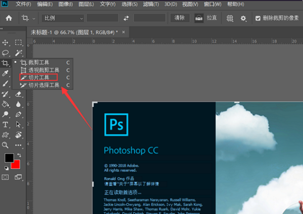Open the 文字(Y) menu
The width and height of the screenshot is (303, 214).
108,4
